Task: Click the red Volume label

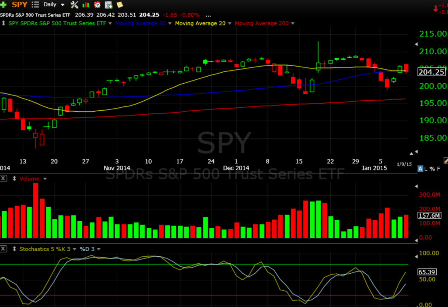Action: tap(29, 179)
